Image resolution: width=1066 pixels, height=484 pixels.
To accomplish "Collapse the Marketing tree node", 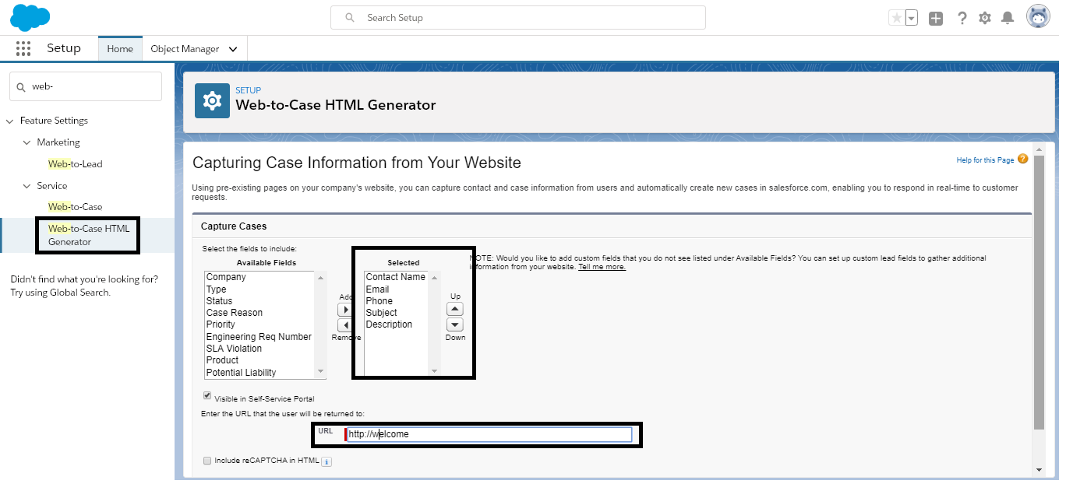I will tap(26, 142).
